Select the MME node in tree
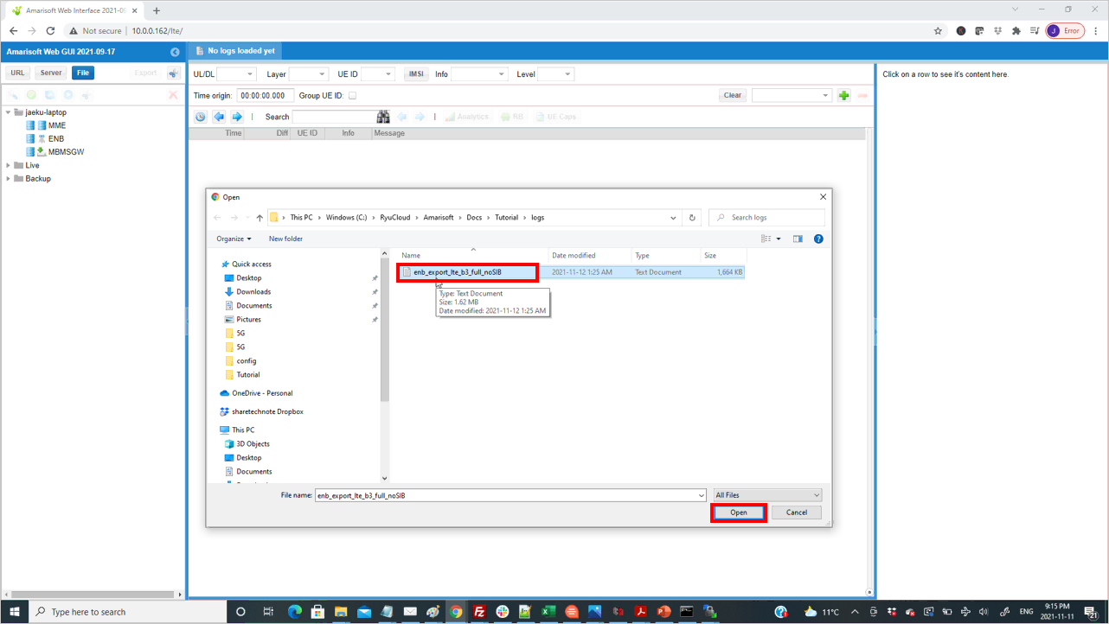Viewport: 1109px width, 624px height. (x=57, y=125)
